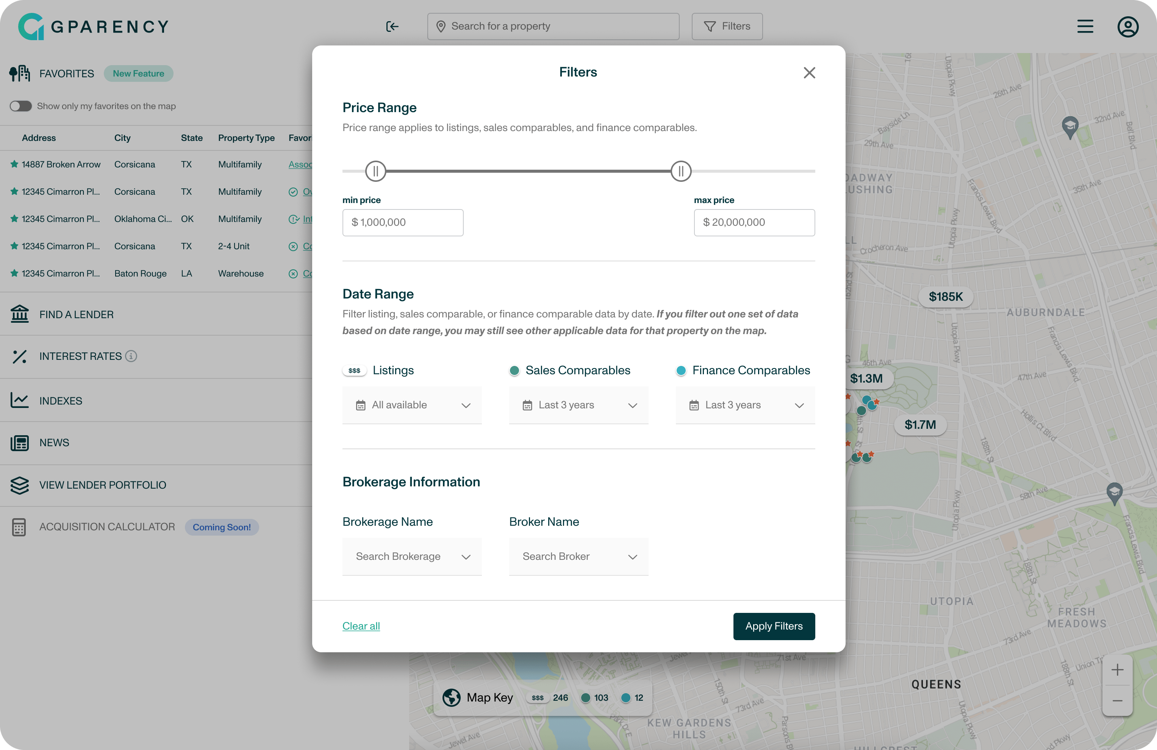This screenshot has height=750, width=1157.
Task: Zoom in on the map
Action: click(x=1117, y=669)
